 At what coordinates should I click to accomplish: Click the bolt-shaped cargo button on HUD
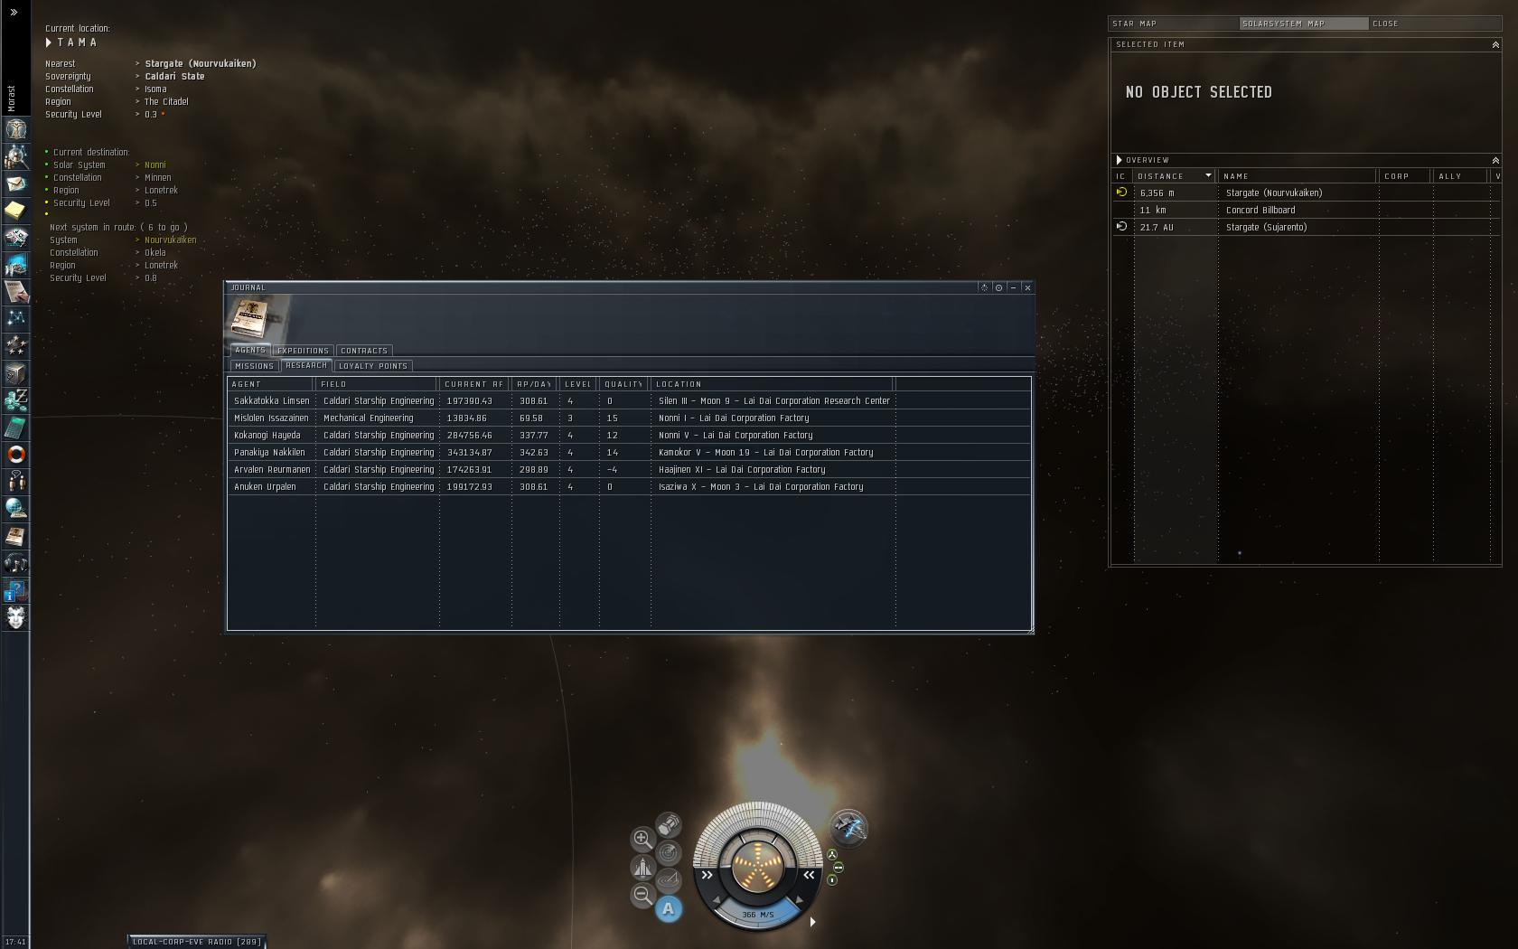(669, 824)
